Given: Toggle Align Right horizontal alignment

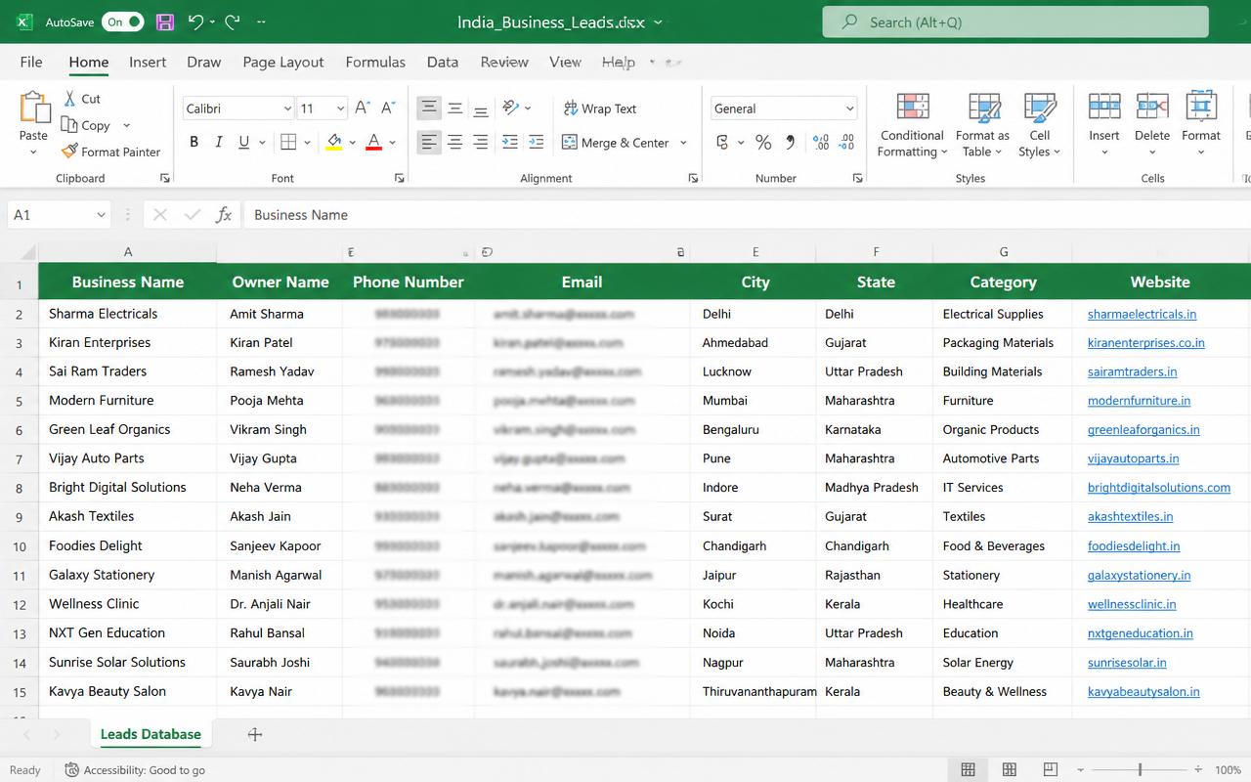Looking at the screenshot, I should (480, 143).
